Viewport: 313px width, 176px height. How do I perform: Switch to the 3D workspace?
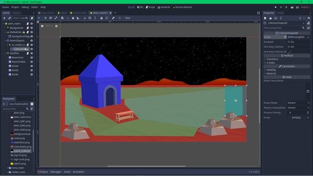(140, 7)
